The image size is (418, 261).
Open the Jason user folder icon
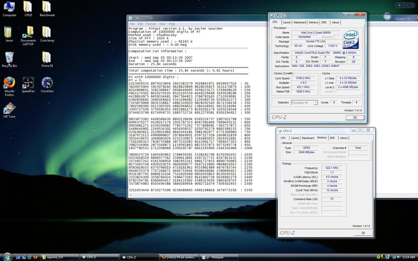tap(9, 34)
